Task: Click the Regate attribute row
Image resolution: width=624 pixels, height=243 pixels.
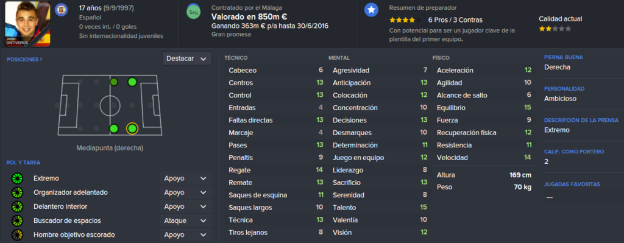Action: click(x=275, y=170)
